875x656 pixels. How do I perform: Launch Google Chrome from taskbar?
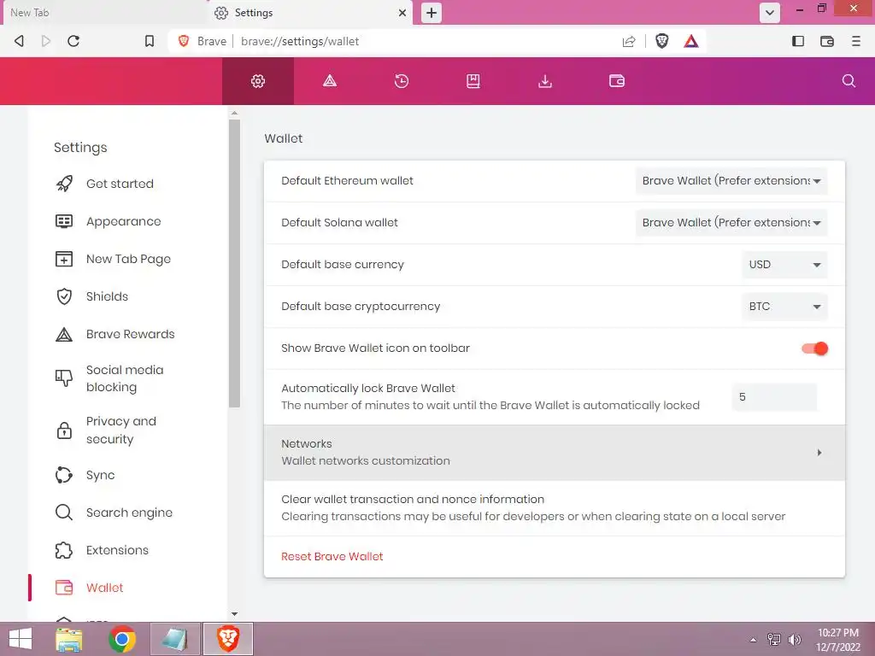(122, 639)
